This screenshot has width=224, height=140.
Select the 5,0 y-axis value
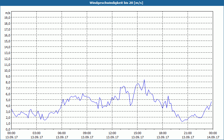click(x=8, y=100)
